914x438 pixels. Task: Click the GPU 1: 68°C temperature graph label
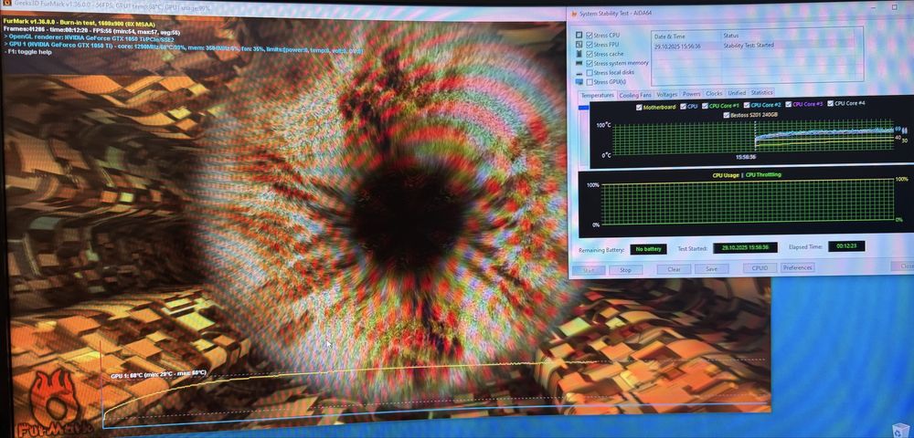[158, 375]
